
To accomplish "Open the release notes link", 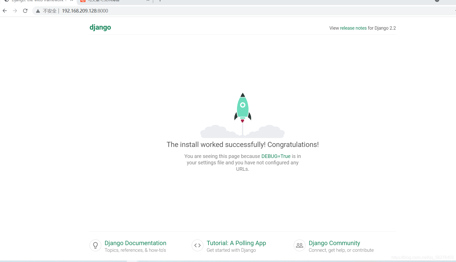I will 353,28.
